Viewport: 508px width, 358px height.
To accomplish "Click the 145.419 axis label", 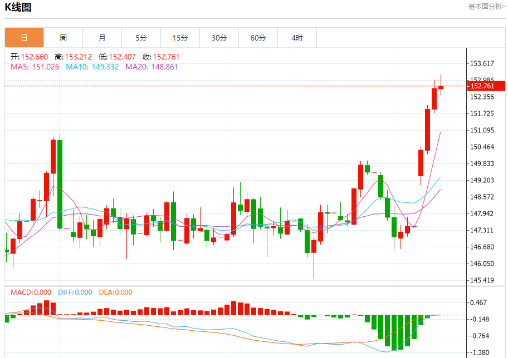I will pos(482,280).
